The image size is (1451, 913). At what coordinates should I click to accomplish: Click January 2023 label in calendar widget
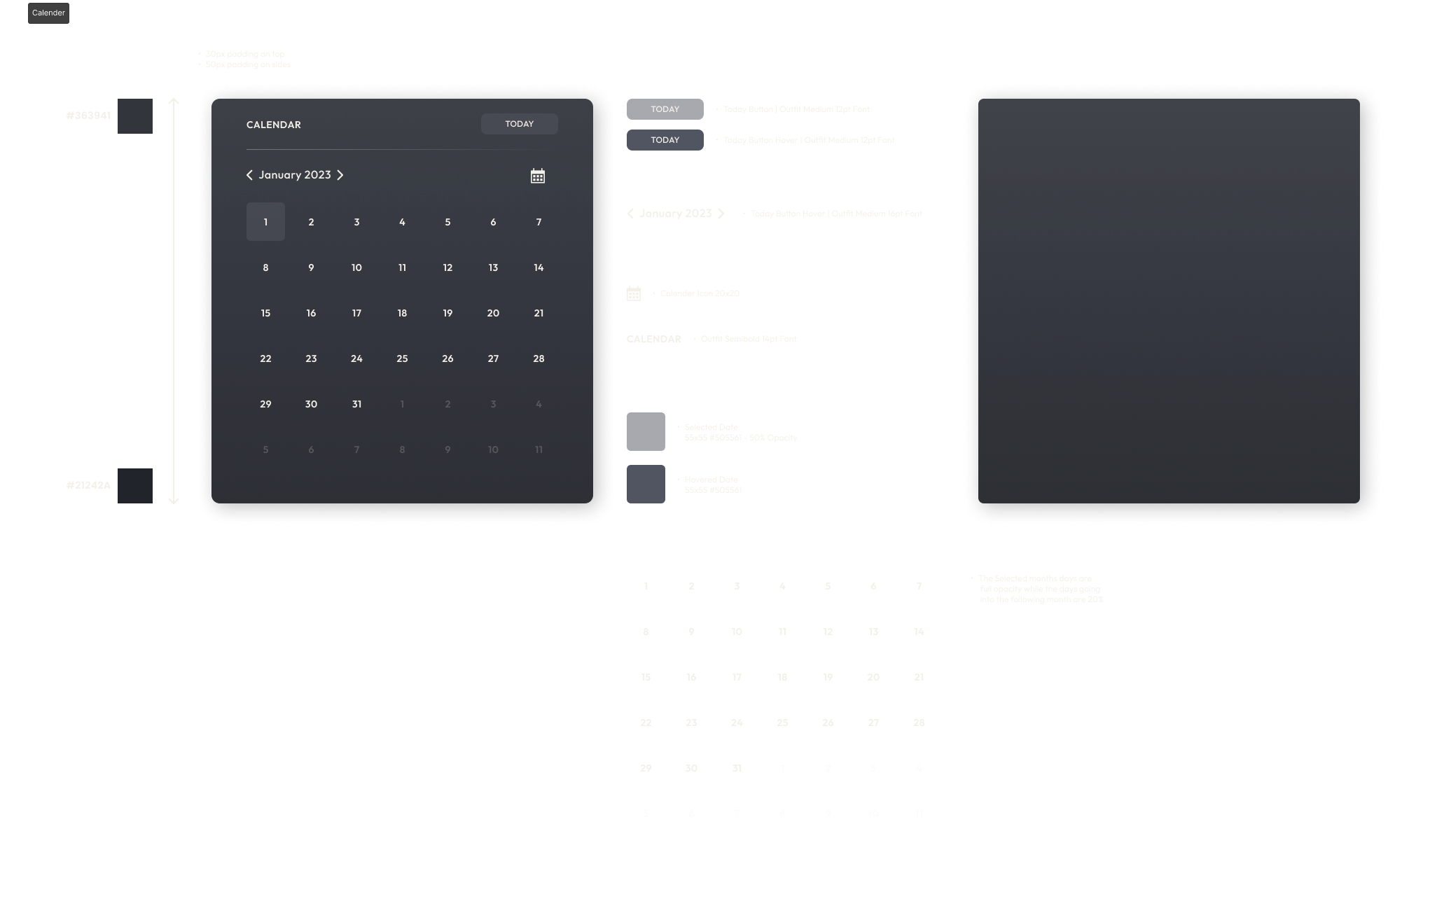tap(295, 175)
